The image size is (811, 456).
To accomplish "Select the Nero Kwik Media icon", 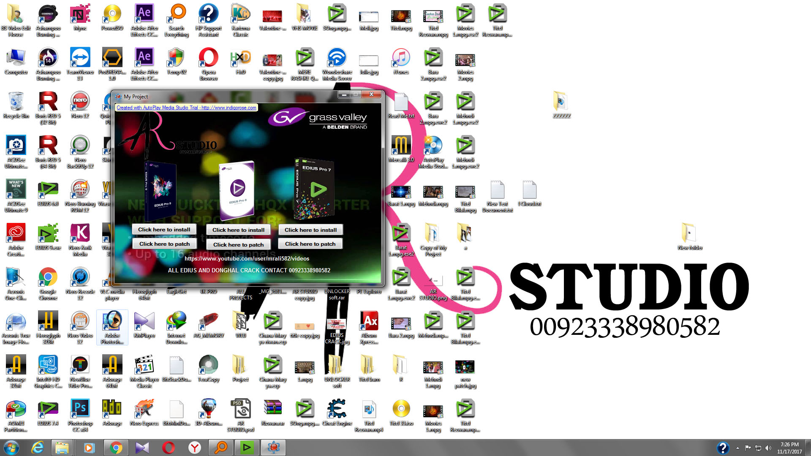I will point(80,240).
